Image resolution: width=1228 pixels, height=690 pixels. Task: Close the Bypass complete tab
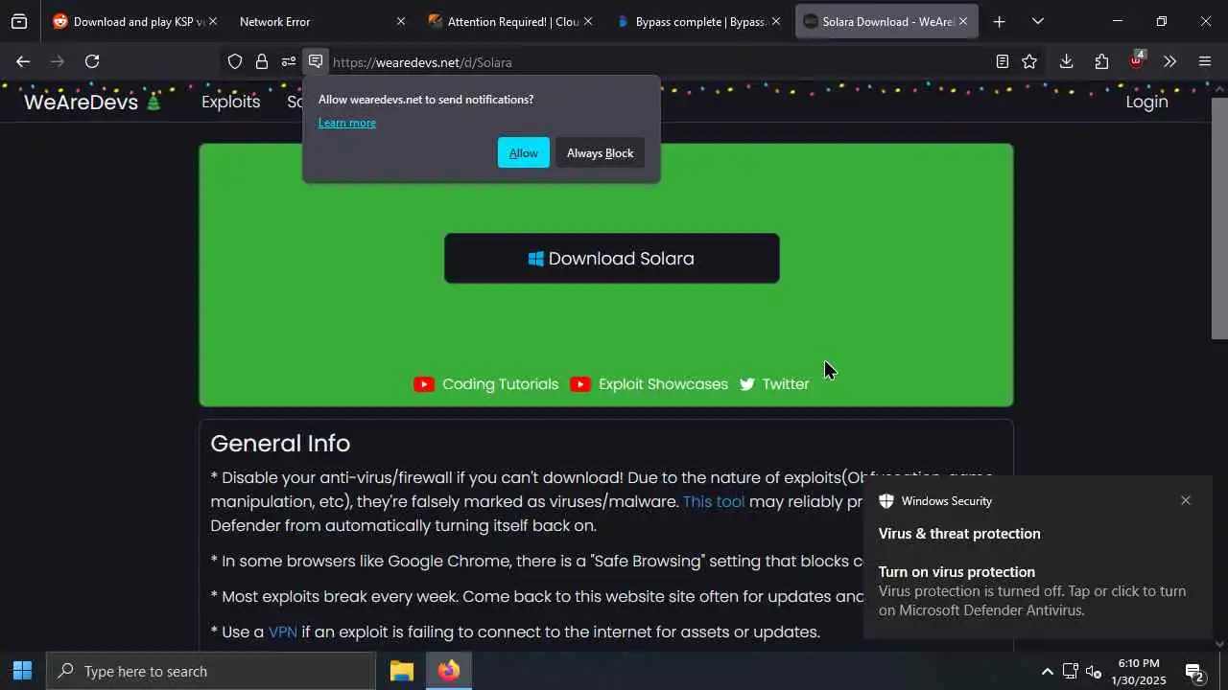[775, 21]
